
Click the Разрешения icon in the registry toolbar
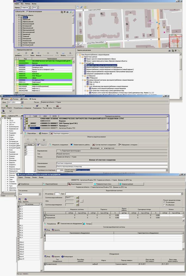(x=37, y=107)
